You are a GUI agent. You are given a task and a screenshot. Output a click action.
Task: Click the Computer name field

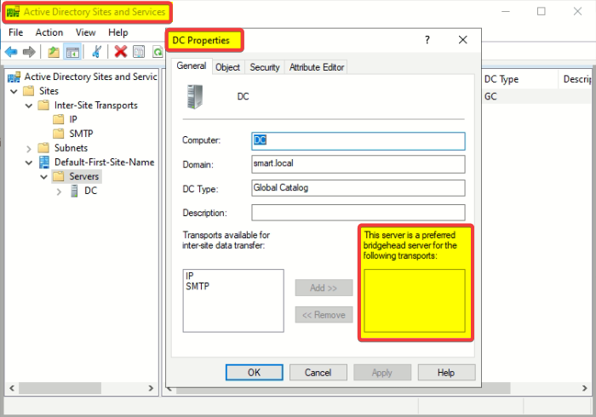(358, 141)
